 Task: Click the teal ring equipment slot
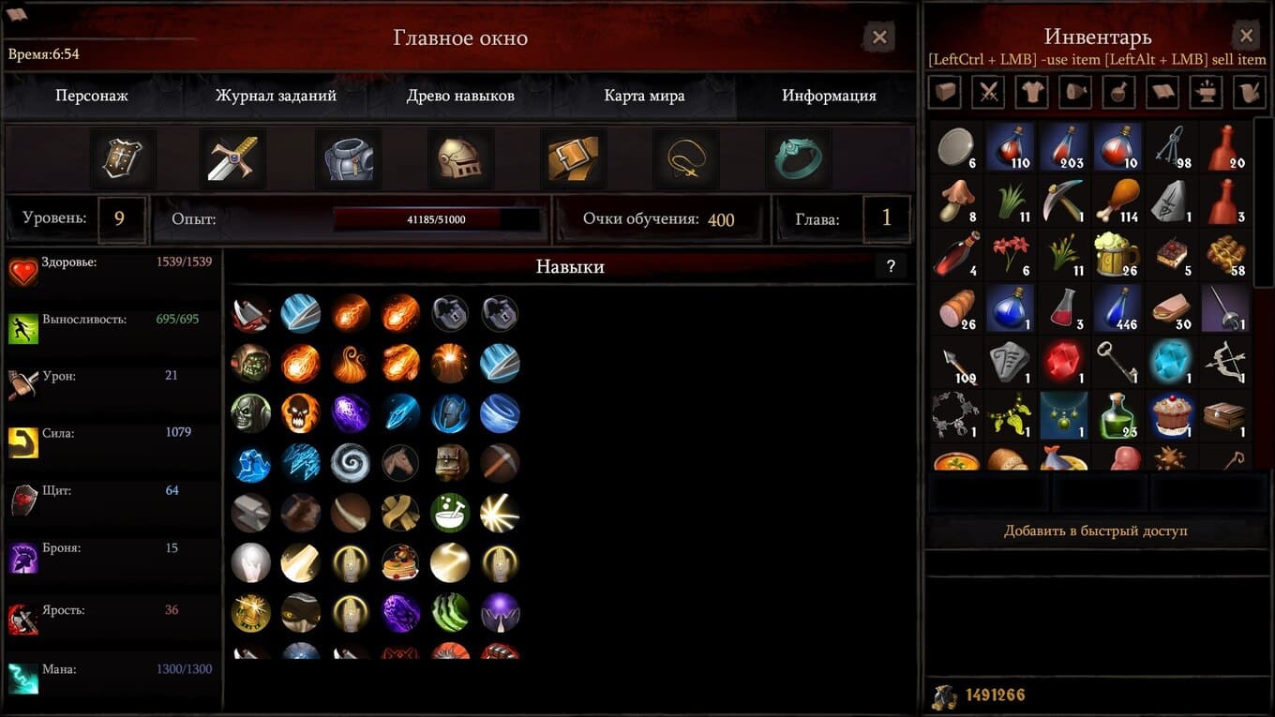point(798,159)
